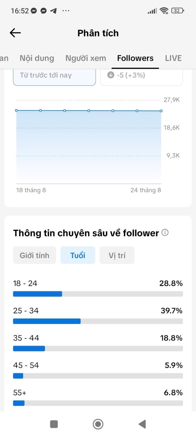This screenshot has width=196, height=437.
Task: Tap the back arrow icon
Action: 15,33
